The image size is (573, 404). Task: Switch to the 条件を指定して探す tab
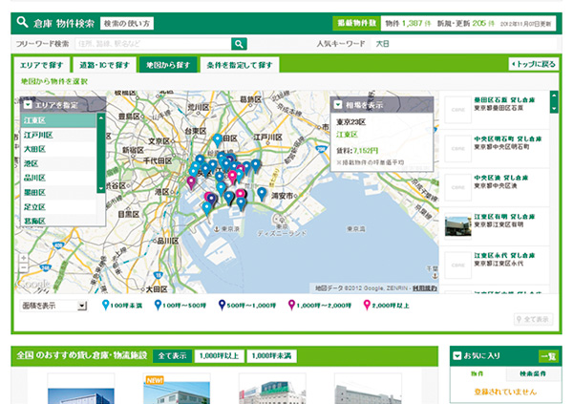(x=238, y=65)
